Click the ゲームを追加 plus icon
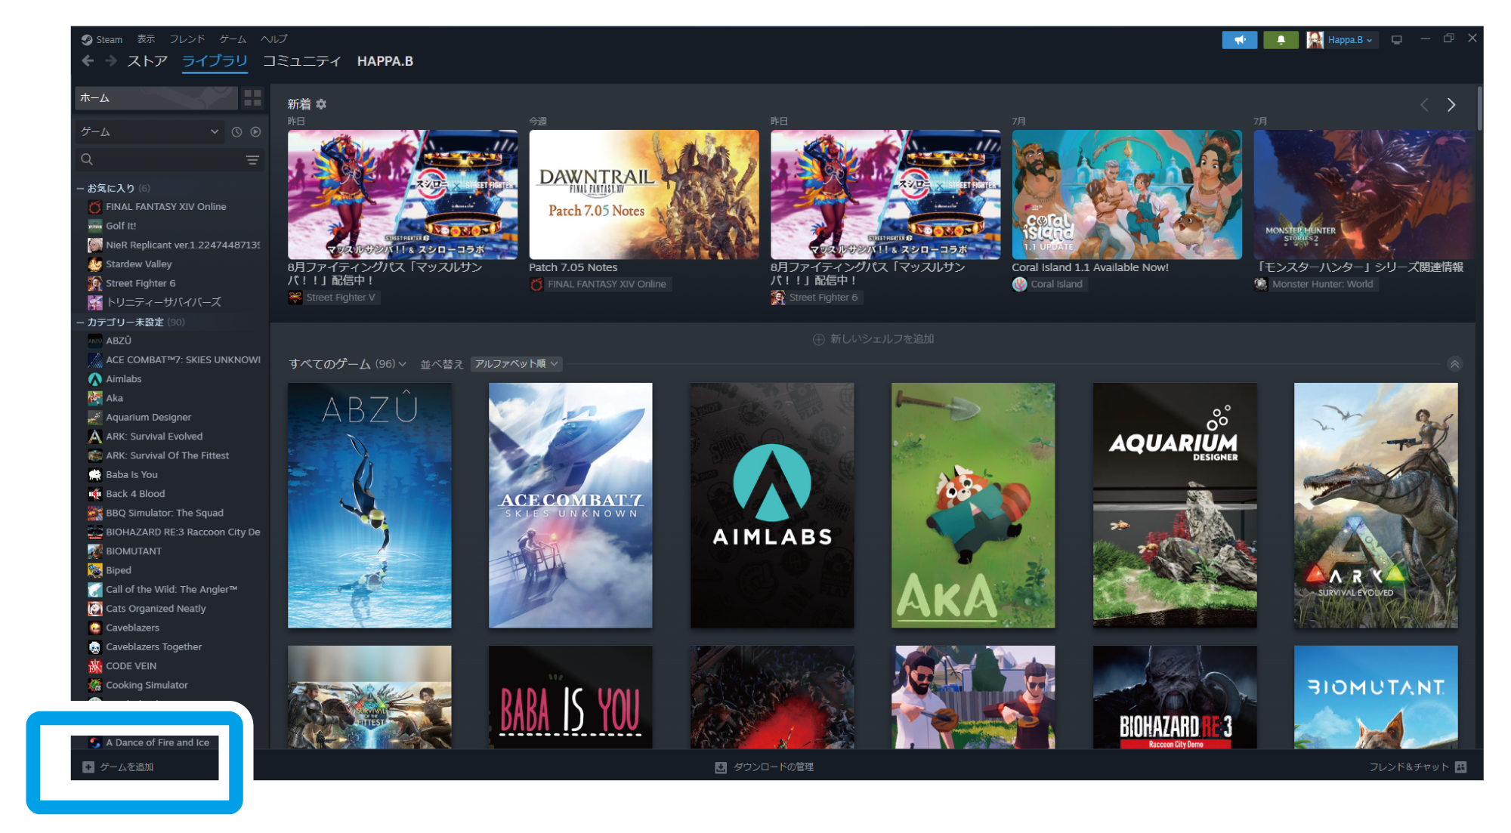 coord(88,767)
